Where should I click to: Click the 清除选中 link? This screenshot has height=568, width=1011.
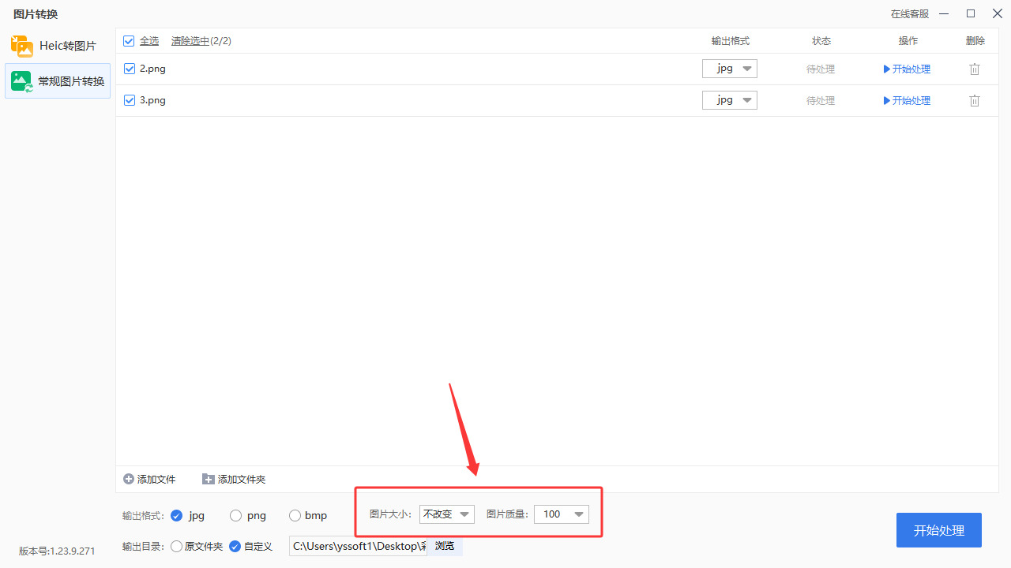click(190, 41)
